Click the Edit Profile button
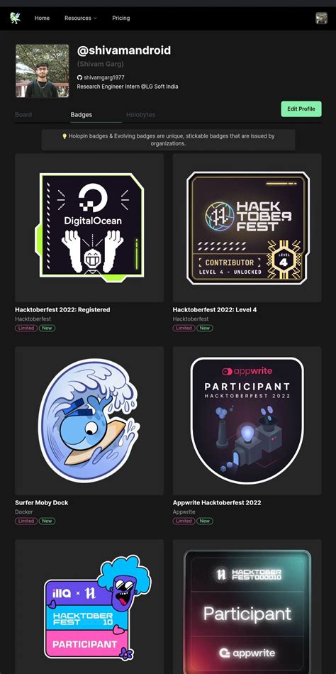 tap(301, 109)
